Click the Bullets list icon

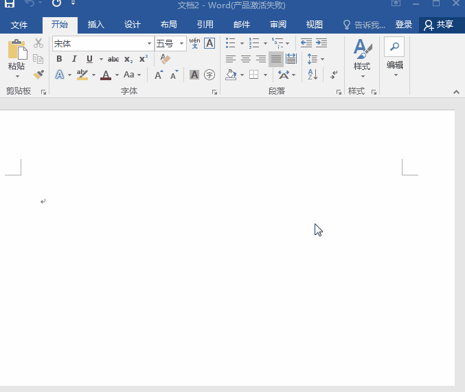click(x=230, y=43)
